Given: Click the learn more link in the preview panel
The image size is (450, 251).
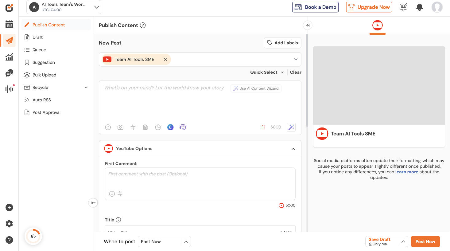Looking at the screenshot, I should pyautogui.click(x=407, y=172).
